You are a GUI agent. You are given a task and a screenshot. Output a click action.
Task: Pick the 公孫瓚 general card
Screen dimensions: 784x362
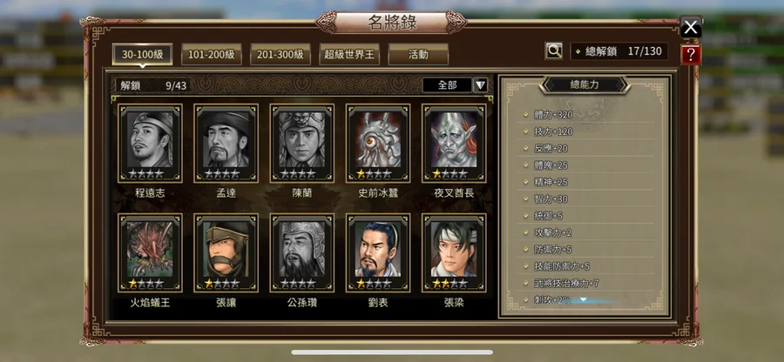[x=302, y=253]
